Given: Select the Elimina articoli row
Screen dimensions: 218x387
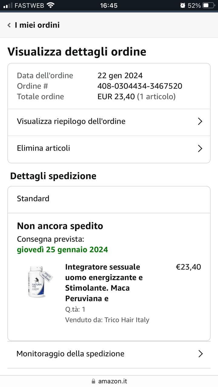Looking at the screenshot, I should [x=109, y=149].
